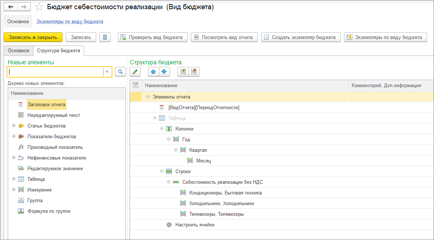Image resolution: width=434 pixels, height=240 pixels.
Task: Move element down with blue down arrow
Action: tap(164, 72)
